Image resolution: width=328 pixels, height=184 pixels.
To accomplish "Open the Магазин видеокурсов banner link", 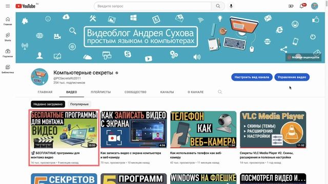I will pos(303,57).
